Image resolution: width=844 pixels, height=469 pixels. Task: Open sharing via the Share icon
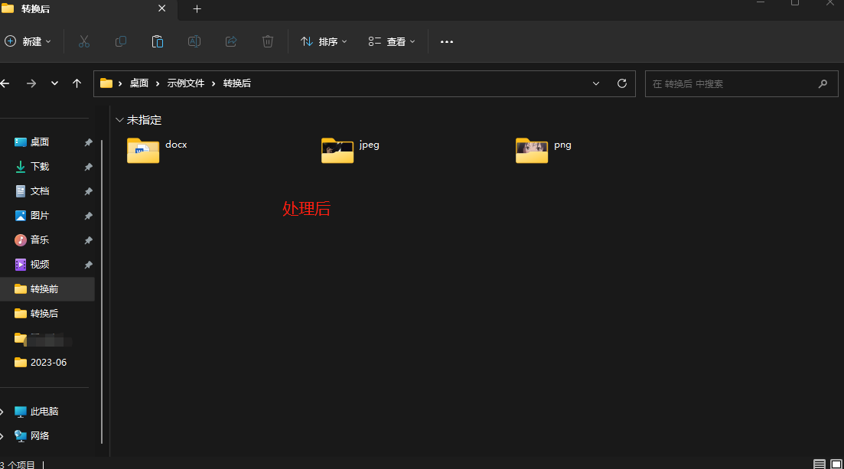tap(231, 41)
